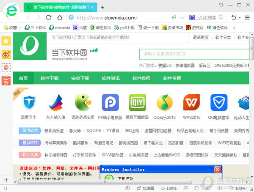This screenshot has height=192, width=254.
Task: Open sidebar email @ icon
Action: pos(6,68)
